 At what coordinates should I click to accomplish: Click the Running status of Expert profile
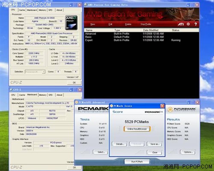pyautogui.click(x=176, y=40)
